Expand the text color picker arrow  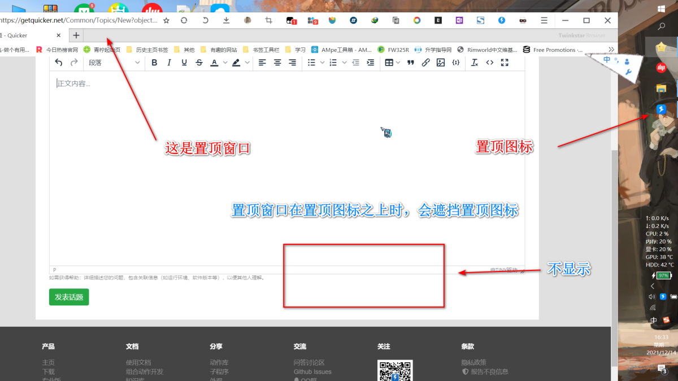pos(225,63)
